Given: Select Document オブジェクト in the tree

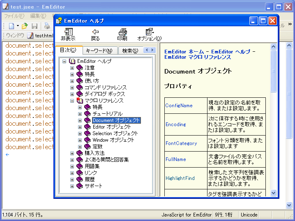Looking at the screenshot, I should [116, 120].
